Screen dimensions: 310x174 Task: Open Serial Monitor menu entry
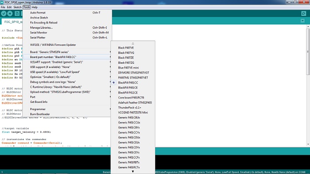[x=67, y=33]
